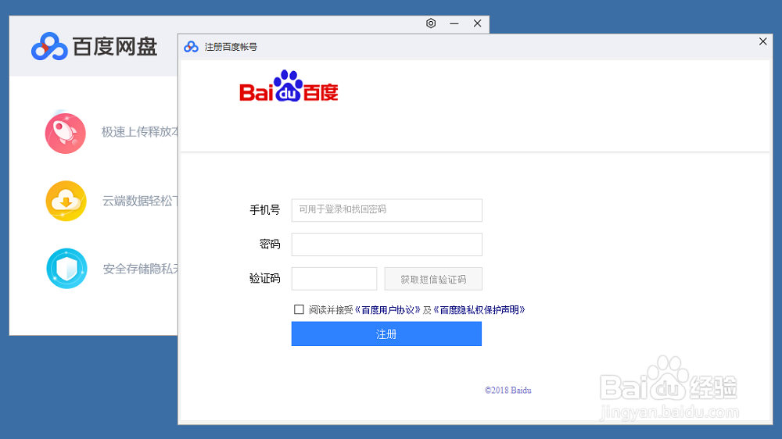Click the 注册百度帐号 title text
Viewport: 782px width, 439px height.
231,47
